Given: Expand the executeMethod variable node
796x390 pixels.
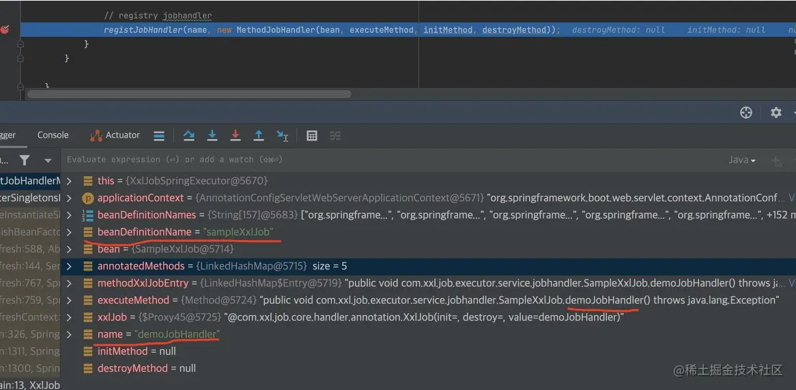Looking at the screenshot, I should pos(70,300).
